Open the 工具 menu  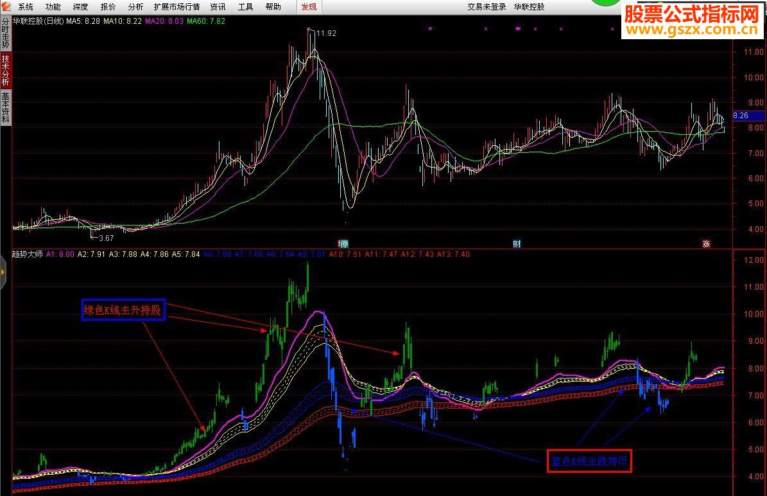(246, 7)
